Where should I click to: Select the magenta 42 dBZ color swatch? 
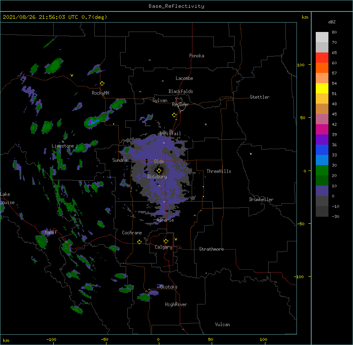[322, 129]
